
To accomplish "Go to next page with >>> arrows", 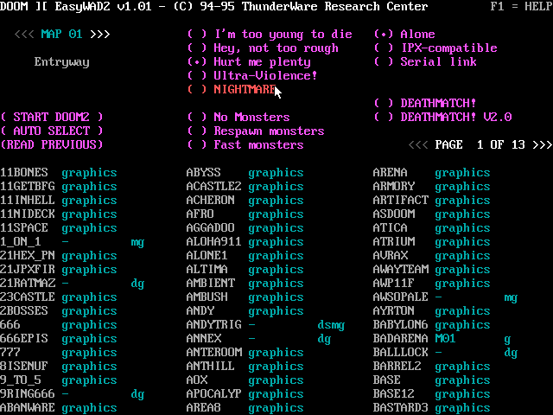I will click(x=543, y=144).
